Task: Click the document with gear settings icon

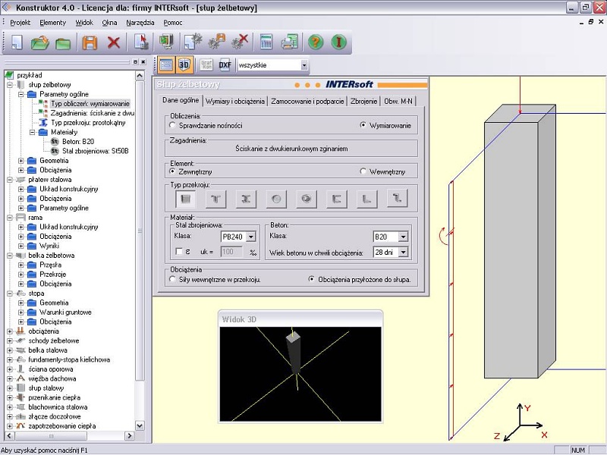Action: (x=193, y=42)
